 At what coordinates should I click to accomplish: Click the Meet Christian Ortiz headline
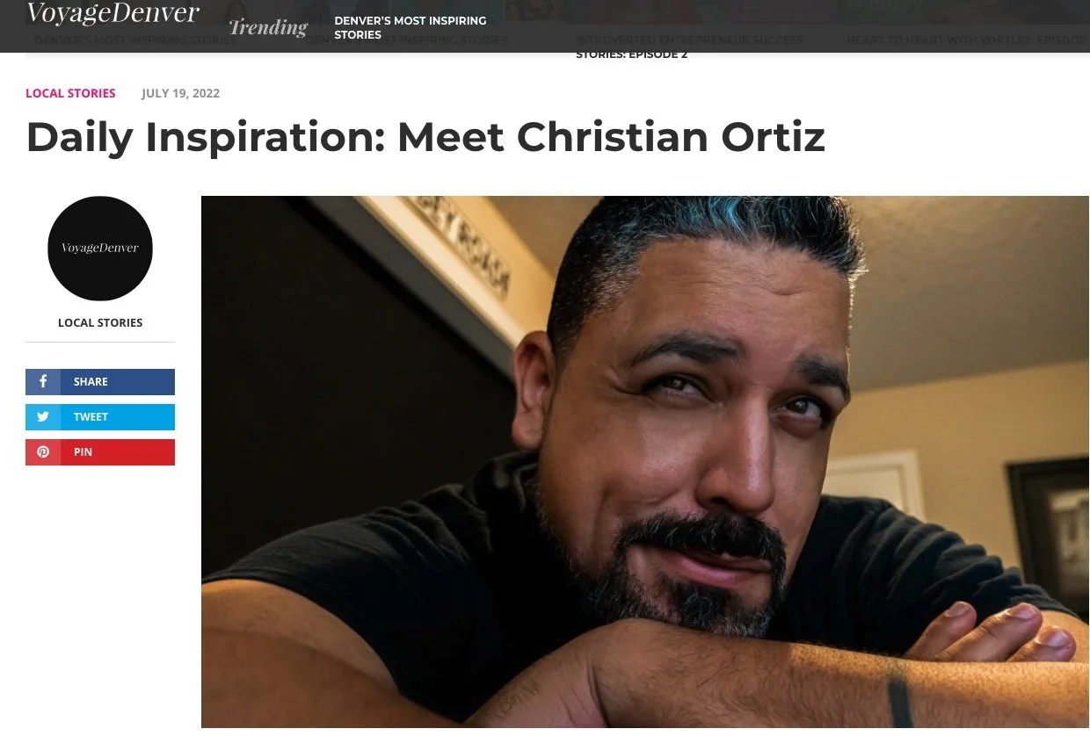tap(425, 137)
